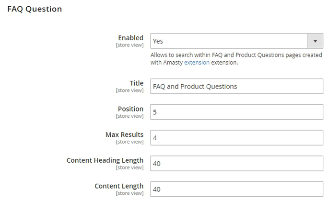This screenshot has width=328, height=201.
Task: Click the Content Heading Length label
Action: pyautogui.click(x=105, y=160)
